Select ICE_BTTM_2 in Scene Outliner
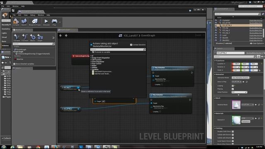This screenshot has height=149, width=265. [x=238, y=25]
